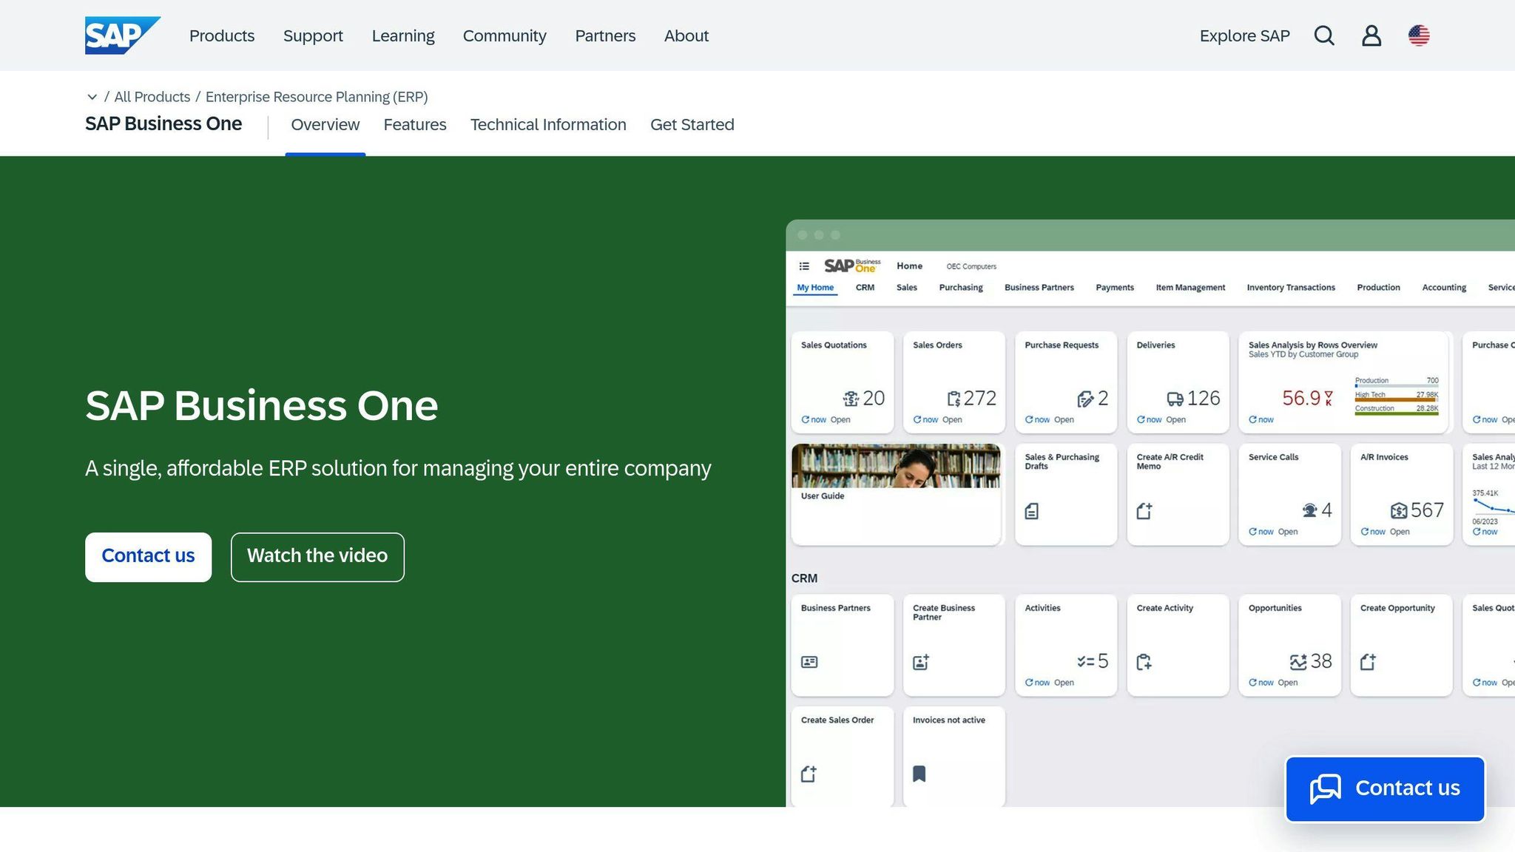Screen dimensions: 1515x852
Task: Click the Create Activity clipboard icon
Action: [1145, 662]
